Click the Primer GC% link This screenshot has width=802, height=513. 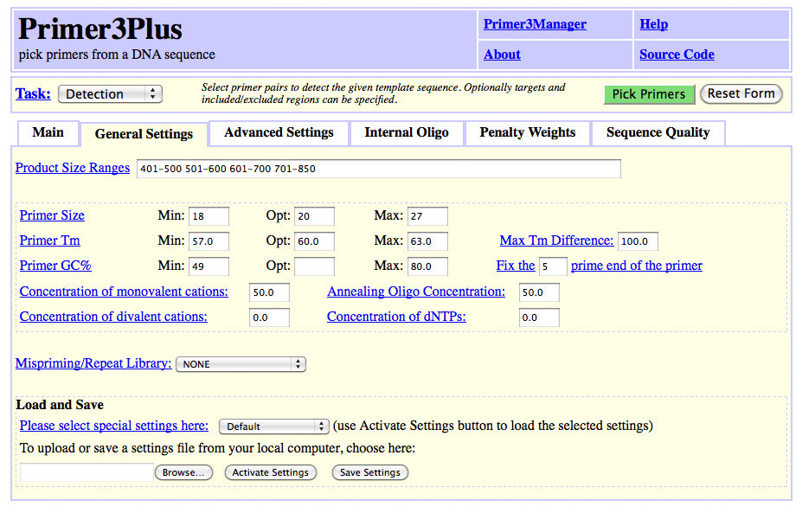tap(55, 266)
